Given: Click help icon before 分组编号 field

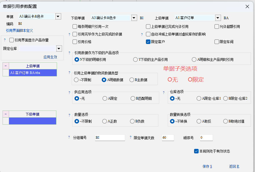Looking at the screenshot, I should [69, 137].
